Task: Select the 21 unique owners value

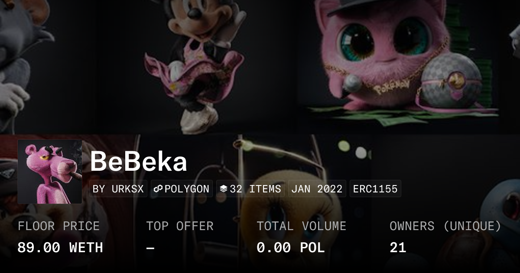Action: pyautogui.click(x=398, y=248)
